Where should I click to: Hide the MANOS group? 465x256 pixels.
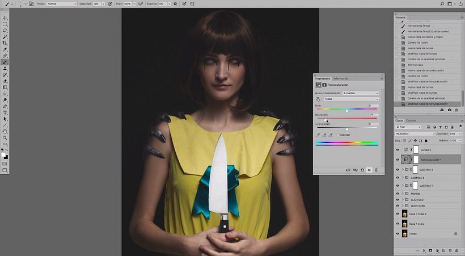pyautogui.click(x=398, y=194)
